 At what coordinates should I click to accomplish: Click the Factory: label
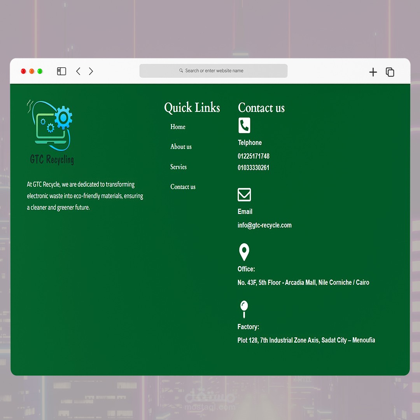pyautogui.click(x=248, y=327)
